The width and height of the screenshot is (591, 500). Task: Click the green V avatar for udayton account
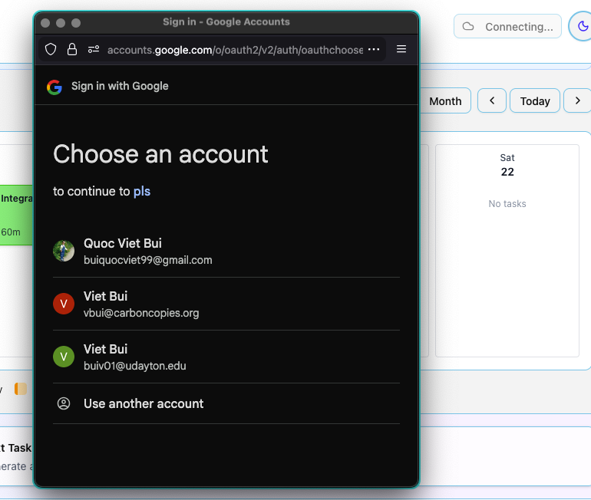tap(64, 357)
